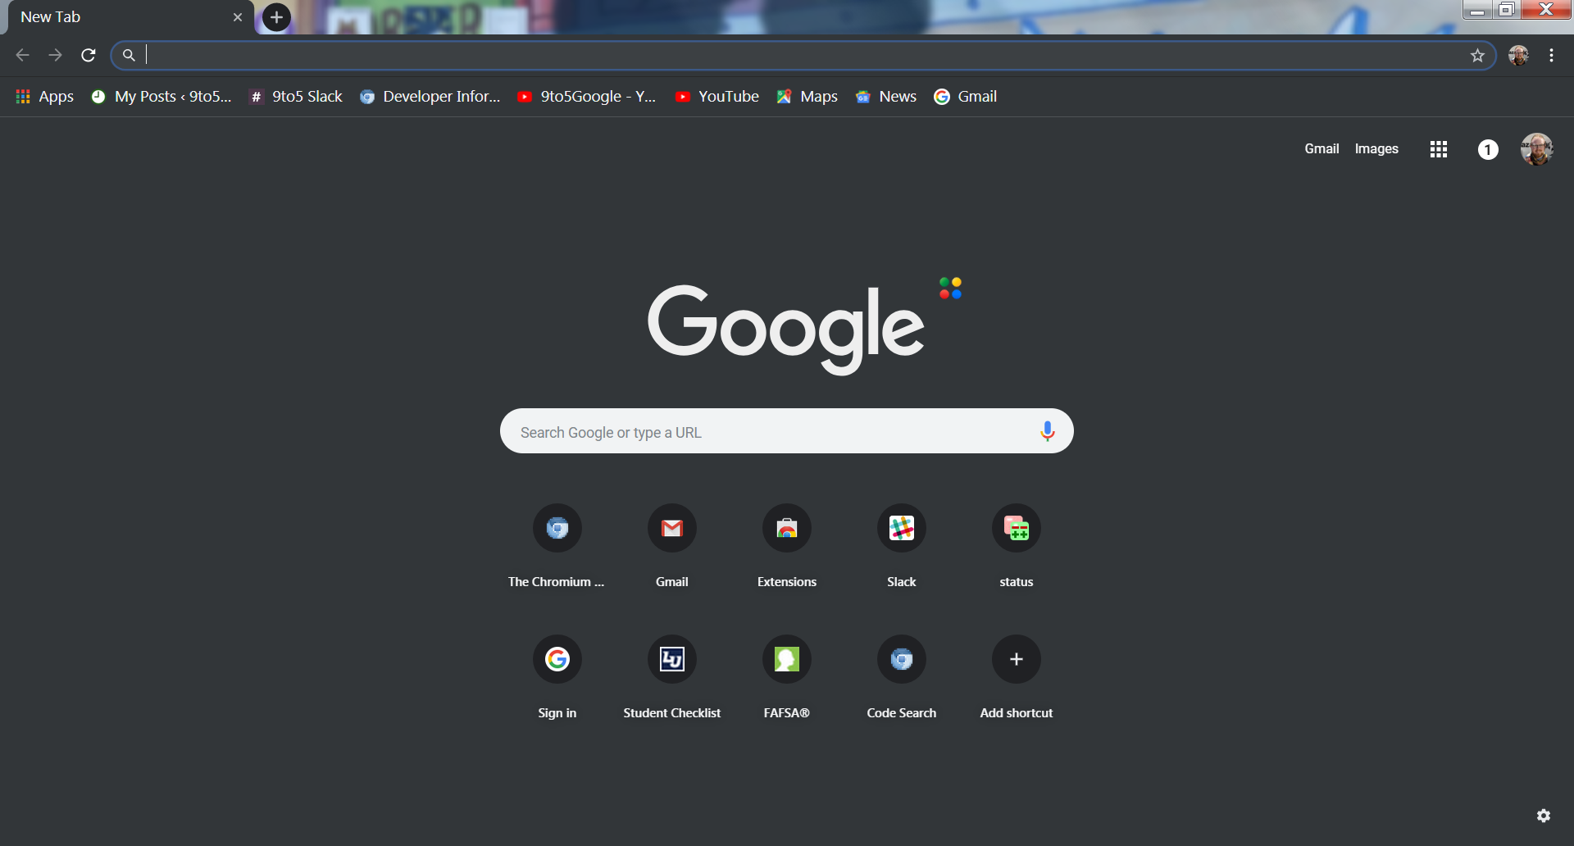Image resolution: width=1574 pixels, height=846 pixels.
Task: Open the toolbar profile avatar menu
Action: click(x=1518, y=56)
